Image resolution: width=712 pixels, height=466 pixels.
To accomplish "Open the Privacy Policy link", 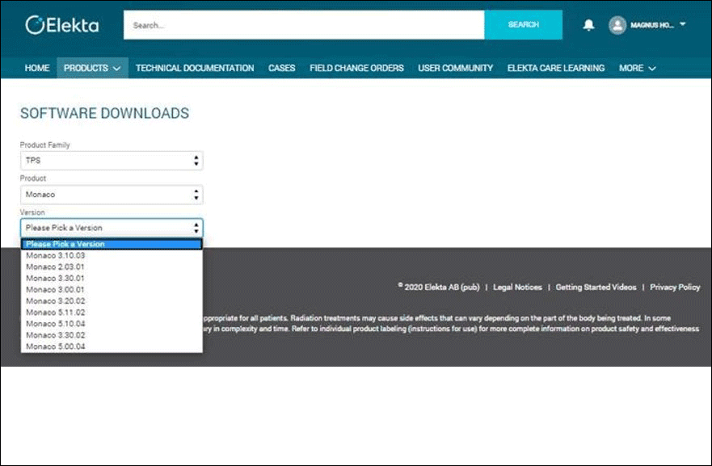I will click(675, 288).
